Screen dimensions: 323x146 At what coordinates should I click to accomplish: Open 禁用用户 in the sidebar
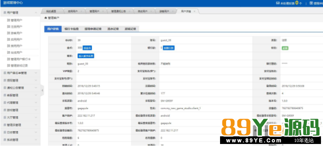[x=17, y=46]
